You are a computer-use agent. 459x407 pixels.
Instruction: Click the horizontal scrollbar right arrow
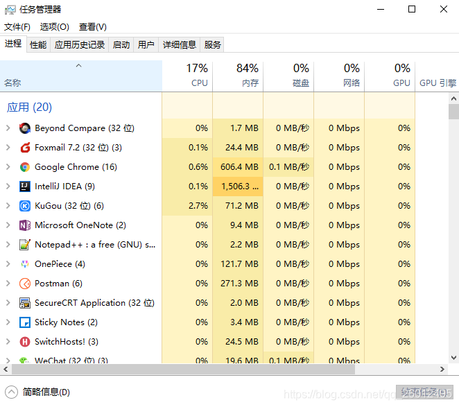pos(442,370)
